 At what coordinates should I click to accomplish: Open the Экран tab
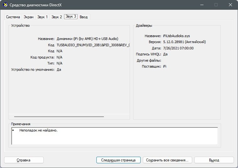29,17
